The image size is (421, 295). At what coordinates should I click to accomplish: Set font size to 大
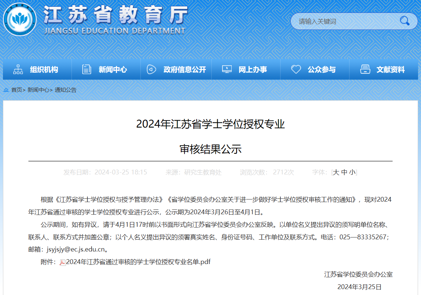(x=336, y=172)
